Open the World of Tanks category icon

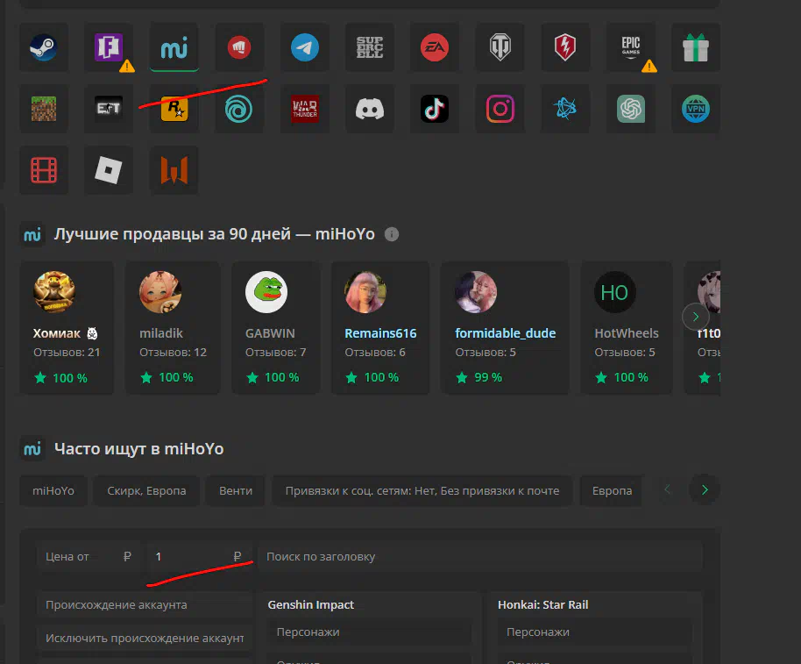click(500, 47)
